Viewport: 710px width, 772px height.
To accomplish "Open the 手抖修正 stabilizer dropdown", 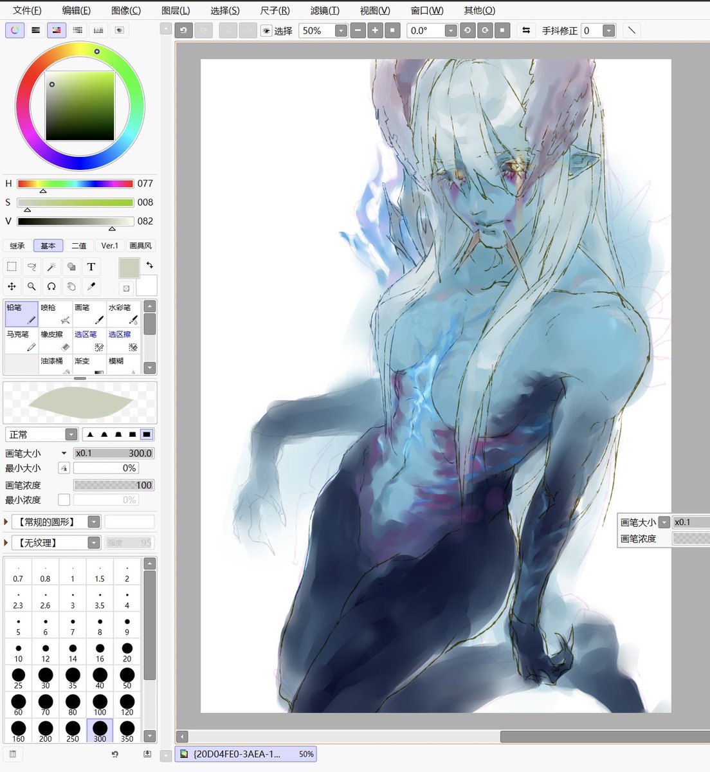I will (608, 30).
